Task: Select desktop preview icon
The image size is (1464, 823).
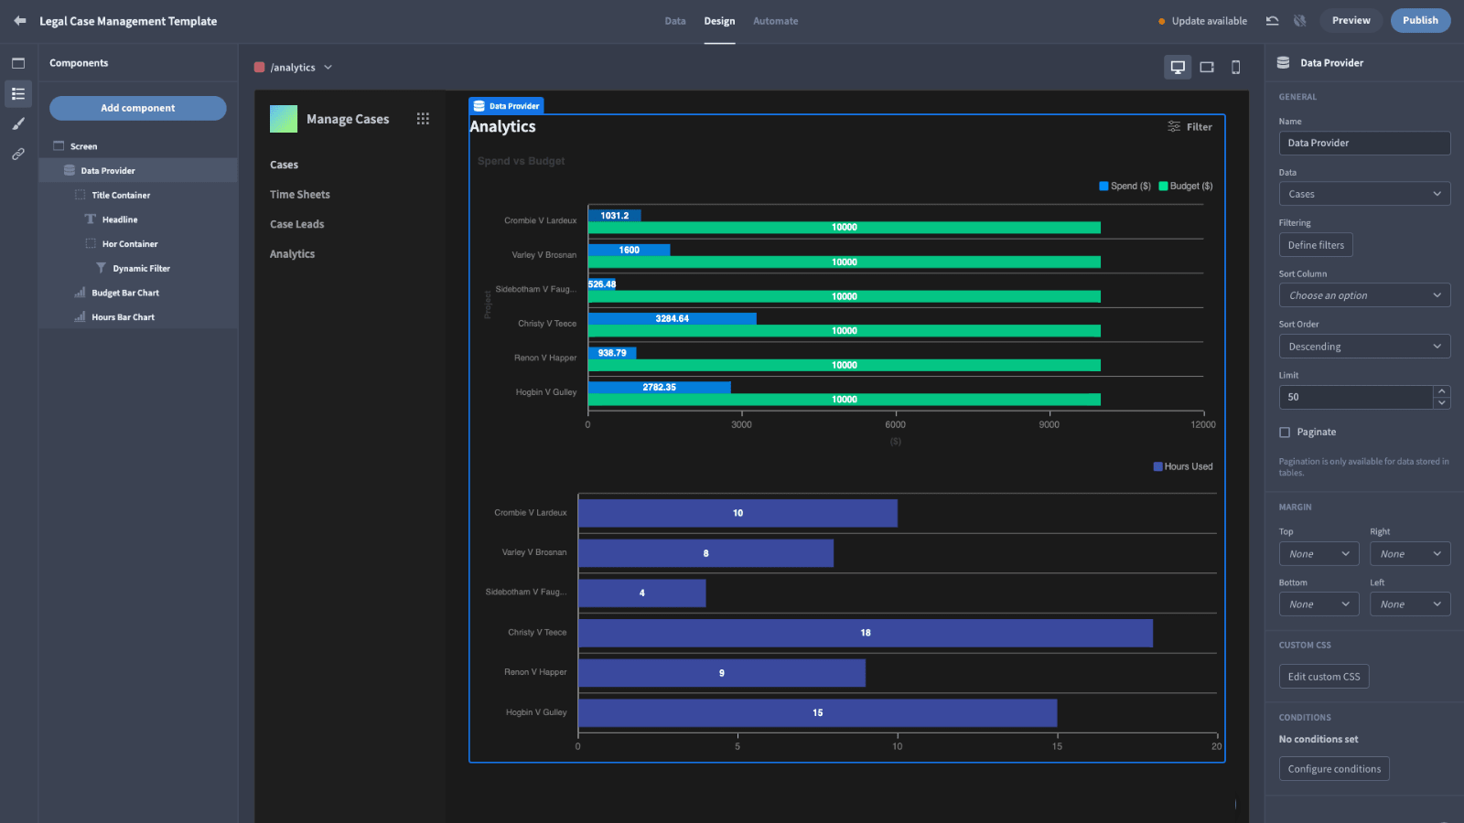Action: (1178, 67)
